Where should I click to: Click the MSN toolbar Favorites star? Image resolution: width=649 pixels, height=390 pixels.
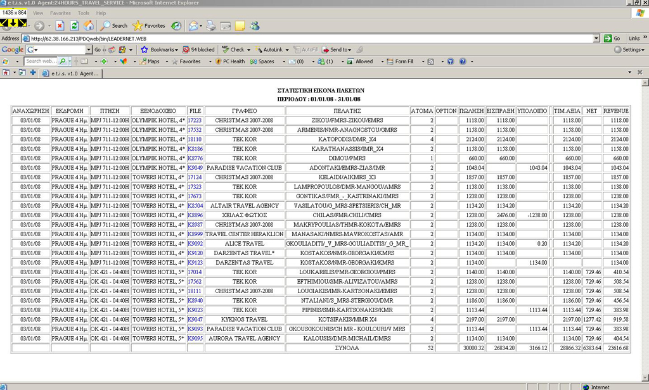(186, 61)
